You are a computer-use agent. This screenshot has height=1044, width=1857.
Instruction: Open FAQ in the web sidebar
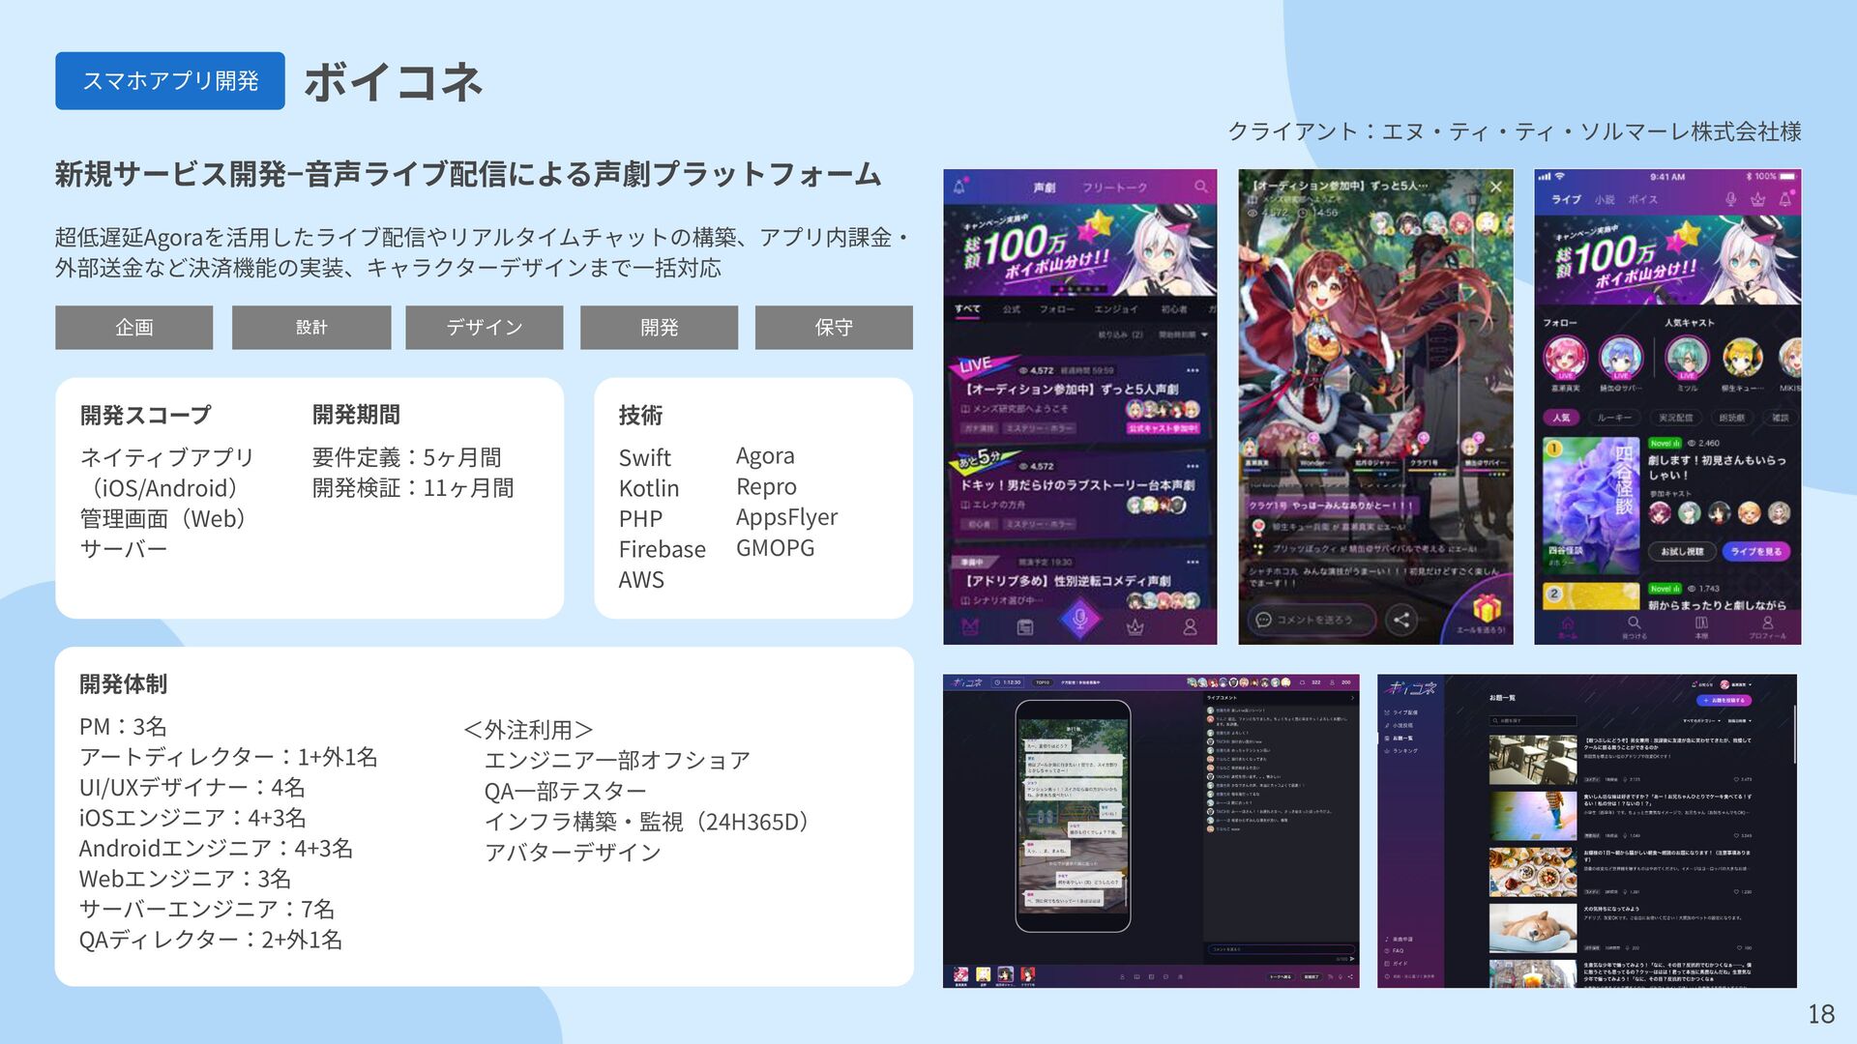coord(1396,950)
